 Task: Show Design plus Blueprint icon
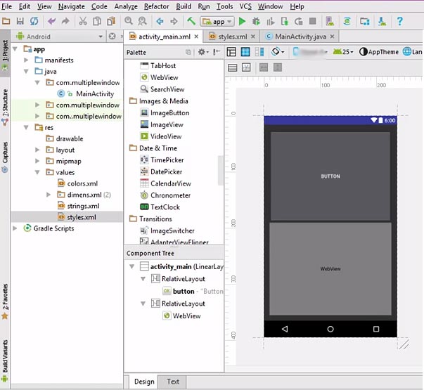(259, 51)
